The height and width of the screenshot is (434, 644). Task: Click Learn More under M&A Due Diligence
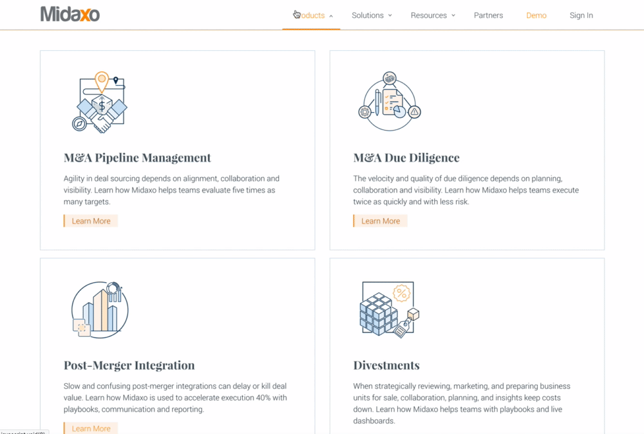381,221
